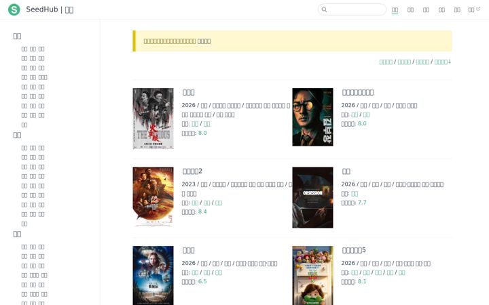The height and width of the screenshot is (305, 489).
Task: Click the single genre tag on OBSESSION card
Action: [x=355, y=194]
